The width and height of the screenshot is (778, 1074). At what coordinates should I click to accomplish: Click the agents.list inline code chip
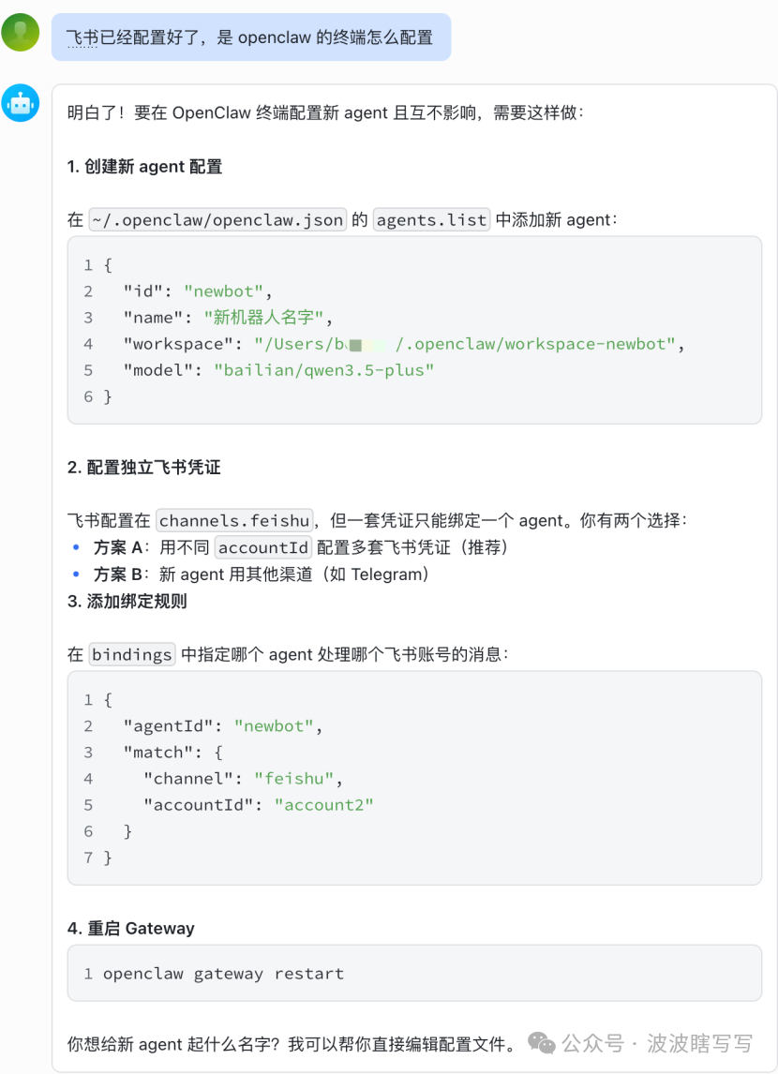coord(431,219)
